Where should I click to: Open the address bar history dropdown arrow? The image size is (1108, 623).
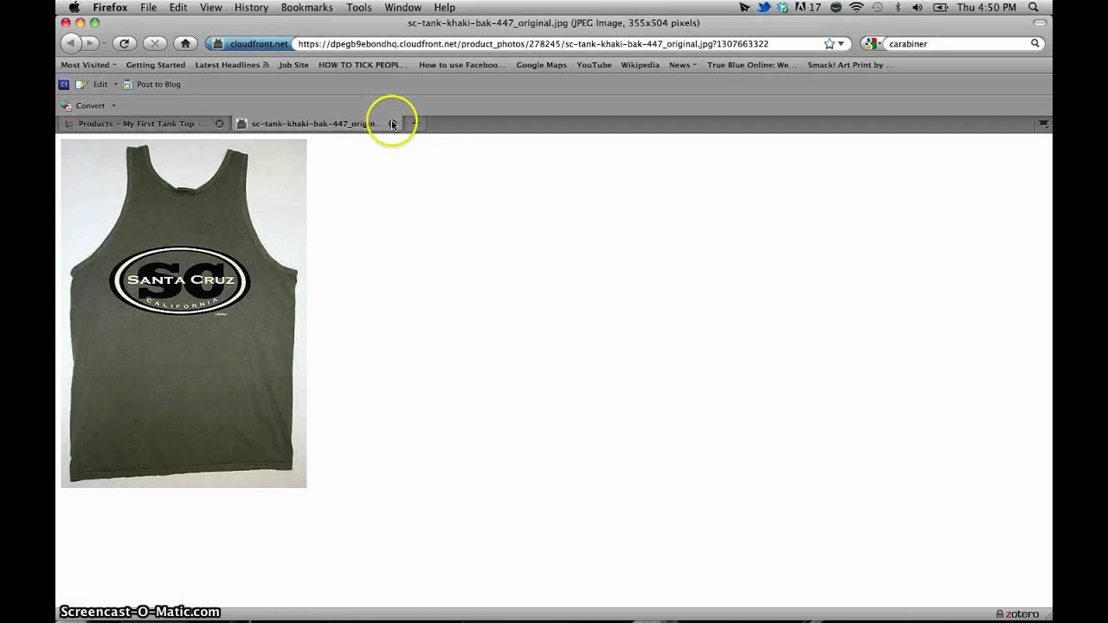pyautogui.click(x=841, y=43)
